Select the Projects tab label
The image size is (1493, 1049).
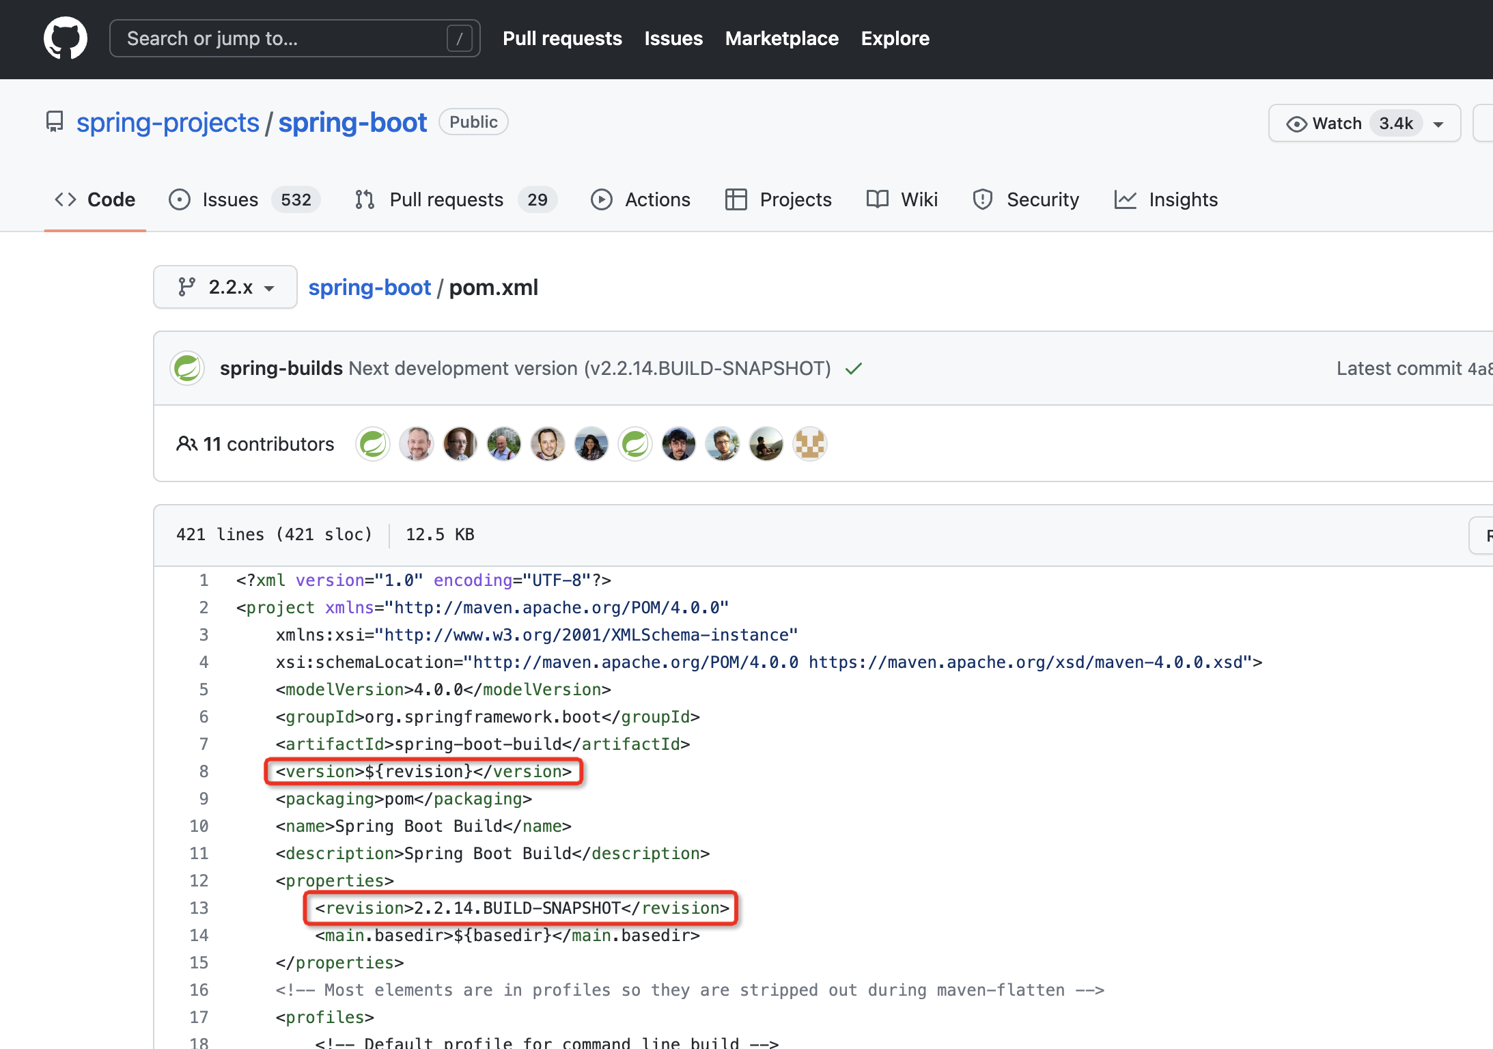[x=796, y=200]
